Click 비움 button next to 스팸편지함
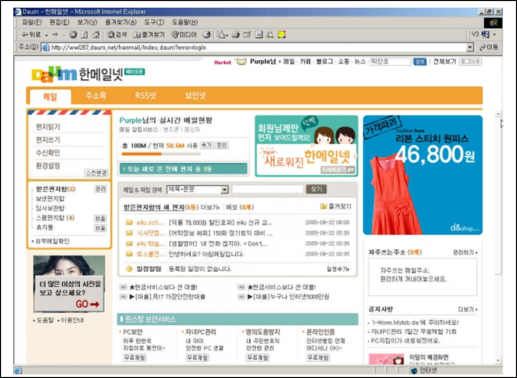517x378 pixels. pyautogui.click(x=100, y=218)
